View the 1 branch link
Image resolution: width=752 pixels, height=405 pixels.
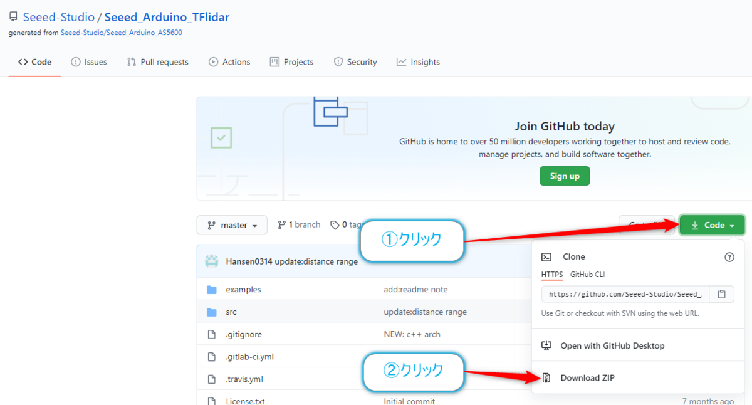click(x=299, y=224)
